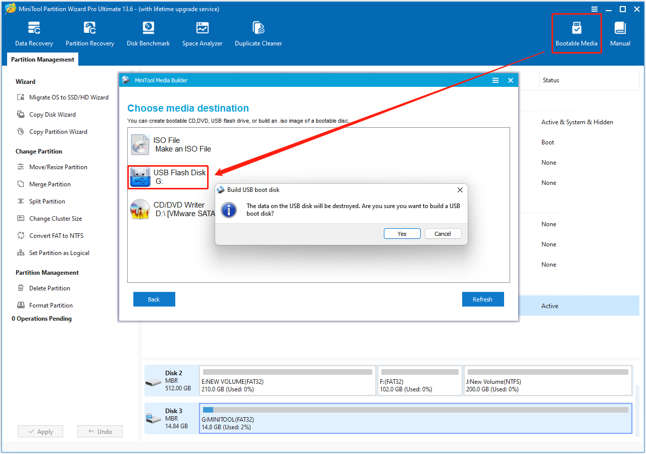Close the Build USB boot disk dialog
The width and height of the screenshot is (646, 454).
click(x=460, y=190)
